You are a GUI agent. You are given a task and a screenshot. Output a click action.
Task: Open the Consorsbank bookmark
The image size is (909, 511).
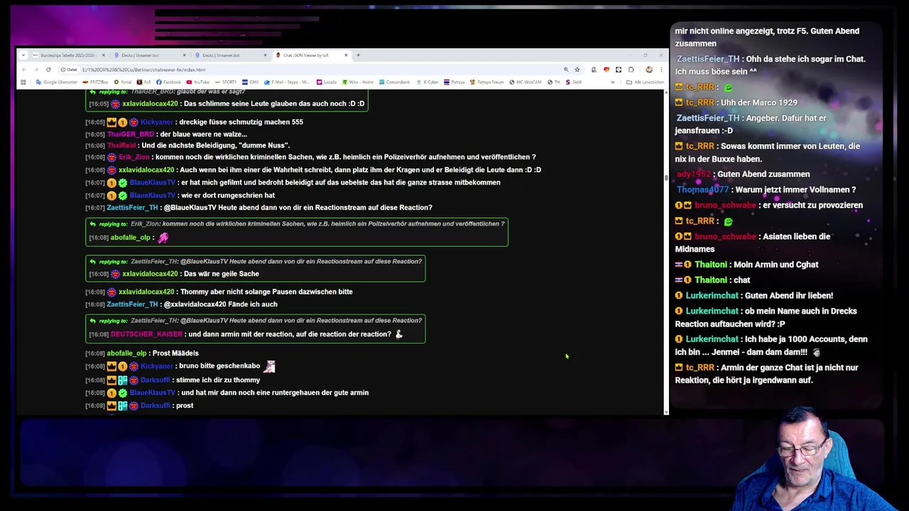395,82
